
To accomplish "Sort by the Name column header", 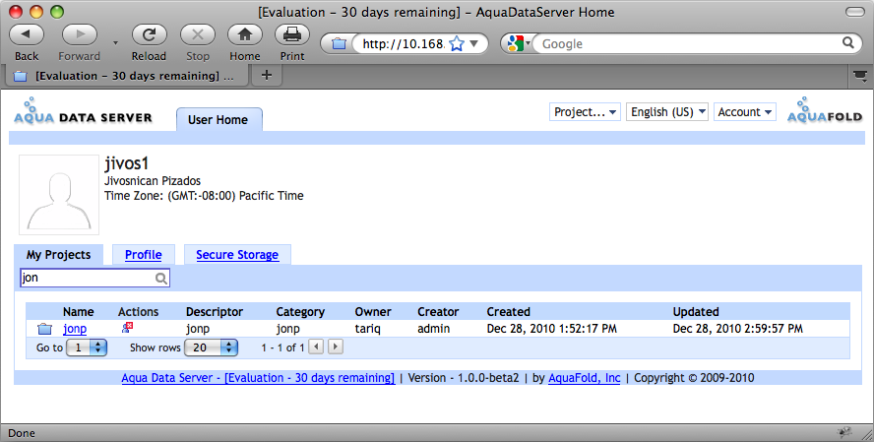I will 78,312.
